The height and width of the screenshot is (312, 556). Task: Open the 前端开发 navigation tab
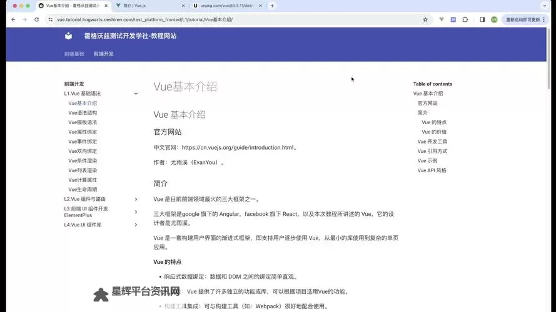104,54
